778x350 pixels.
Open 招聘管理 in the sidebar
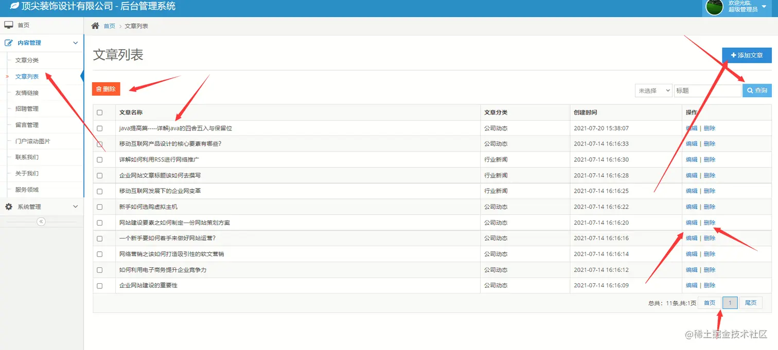point(27,108)
